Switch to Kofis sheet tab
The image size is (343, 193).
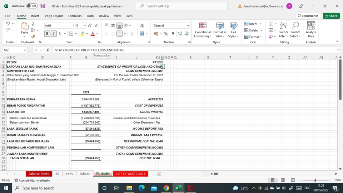pyautogui.click(x=69, y=174)
